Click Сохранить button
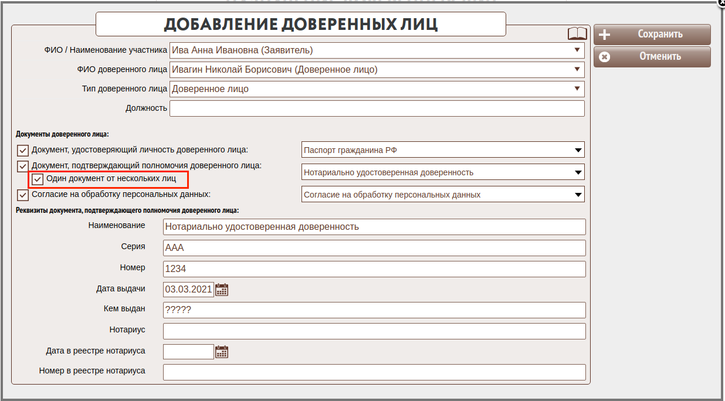725x401 pixels. pyautogui.click(x=652, y=35)
